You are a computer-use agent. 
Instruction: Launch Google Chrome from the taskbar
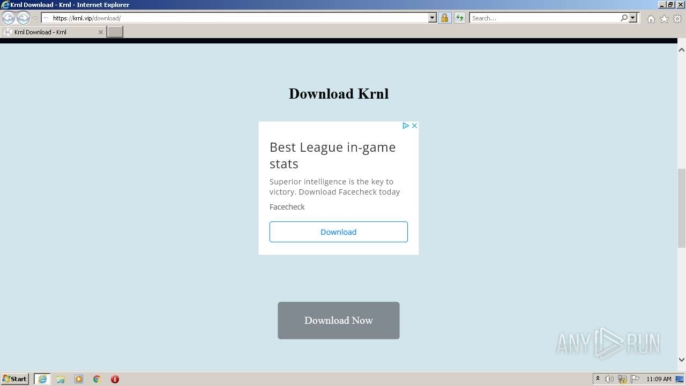97,379
